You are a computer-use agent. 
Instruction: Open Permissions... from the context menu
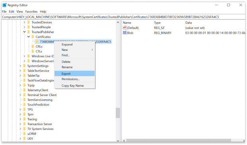75,79
